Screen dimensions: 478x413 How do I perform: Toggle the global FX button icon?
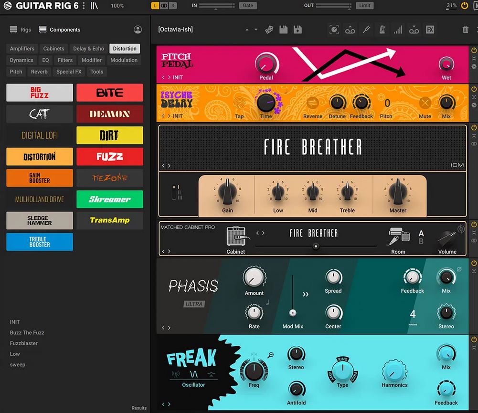430,30
